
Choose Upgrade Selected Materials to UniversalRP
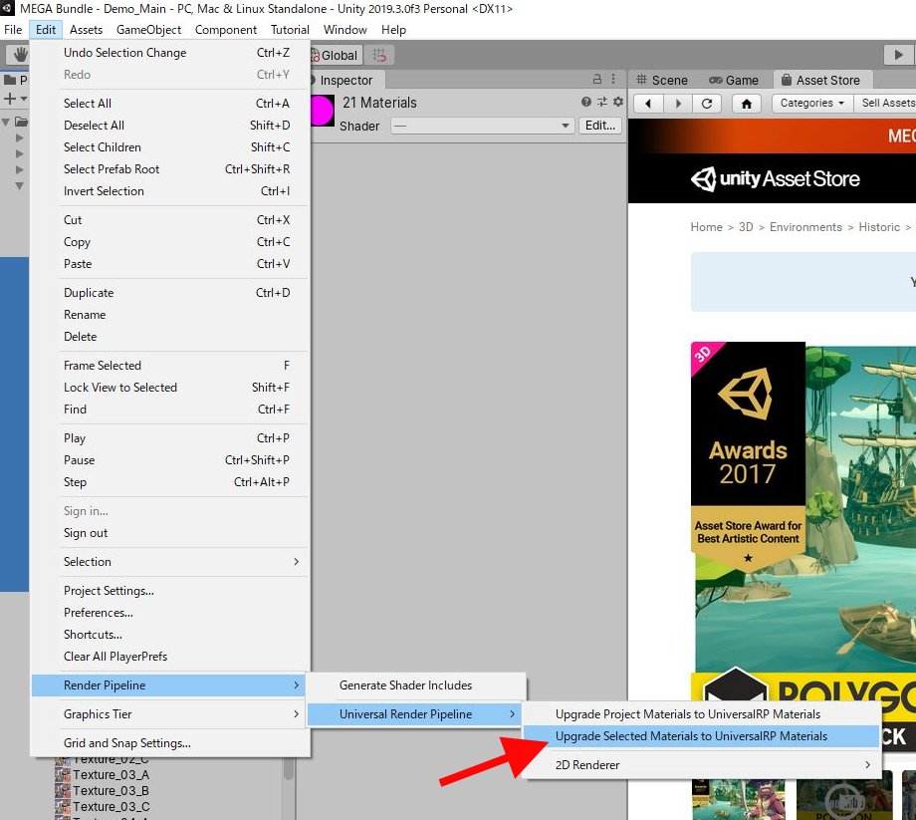coord(701,736)
